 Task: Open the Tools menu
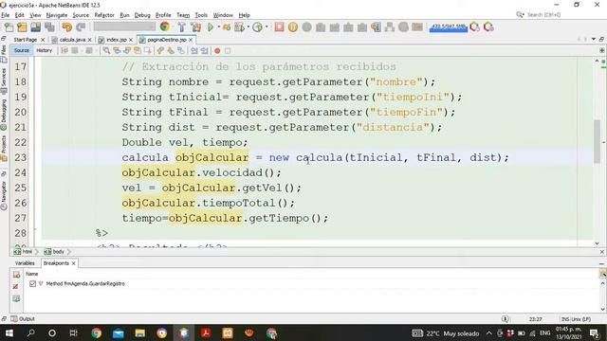click(x=201, y=15)
